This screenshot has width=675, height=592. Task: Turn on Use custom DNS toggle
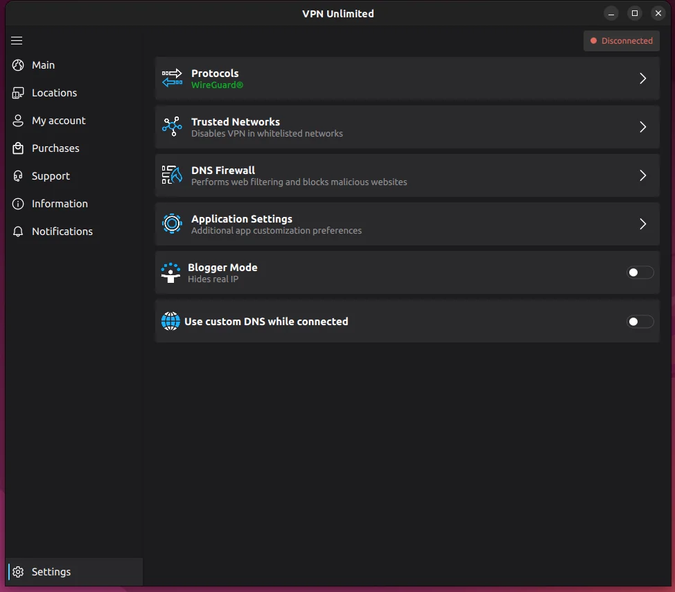tap(640, 321)
